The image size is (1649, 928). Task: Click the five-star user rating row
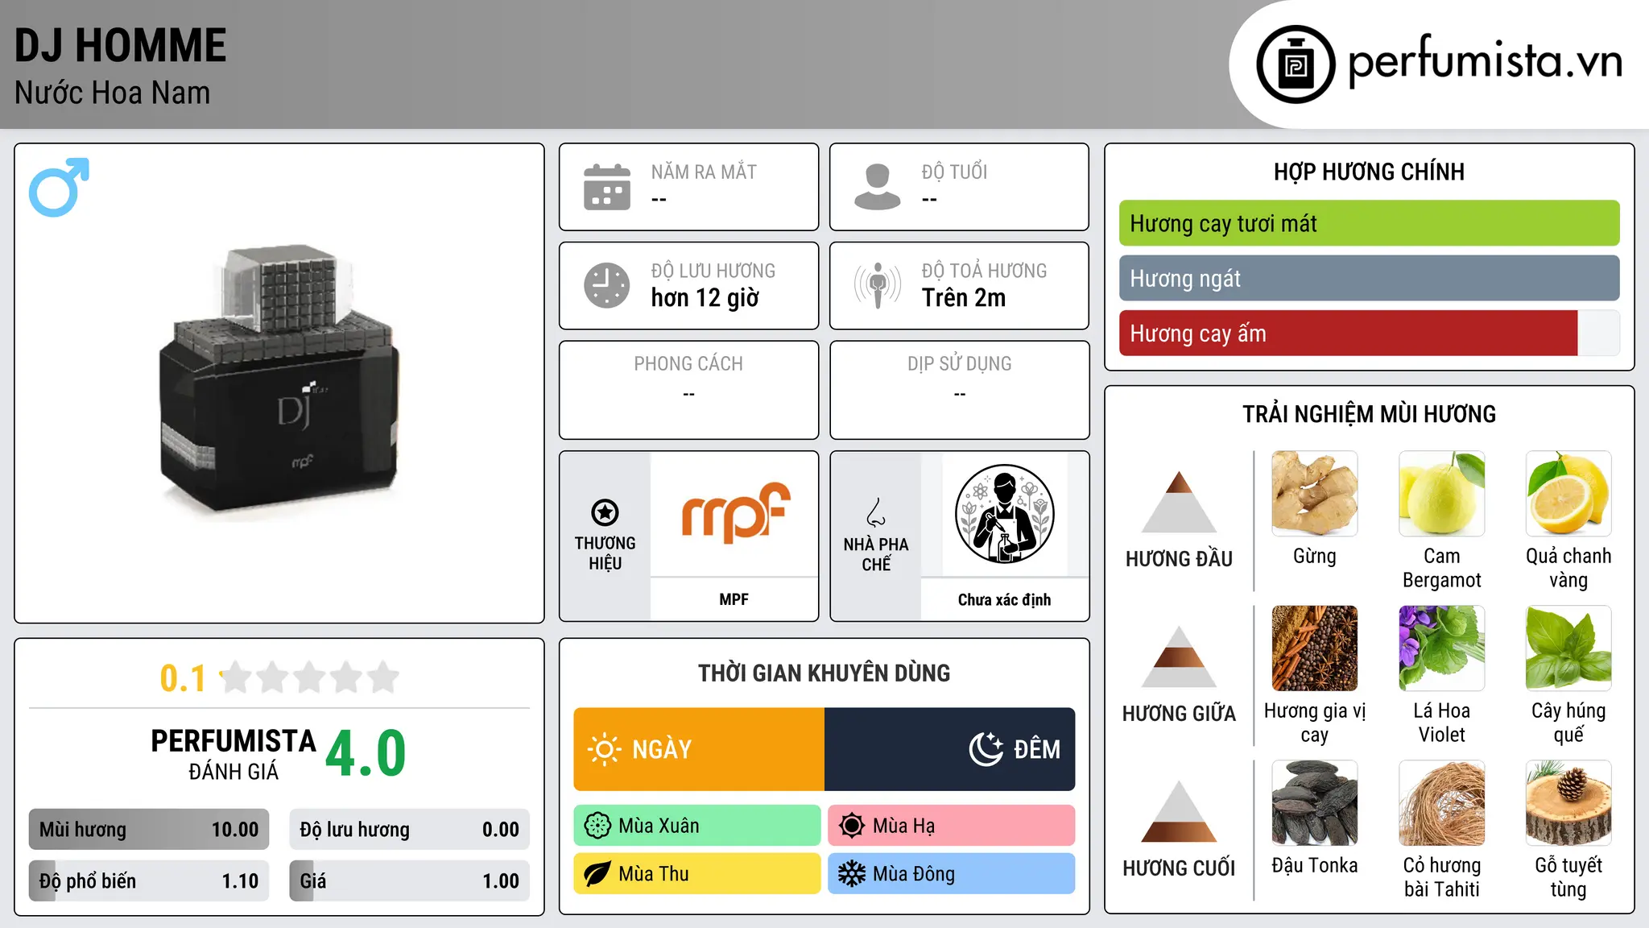click(310, 677)
